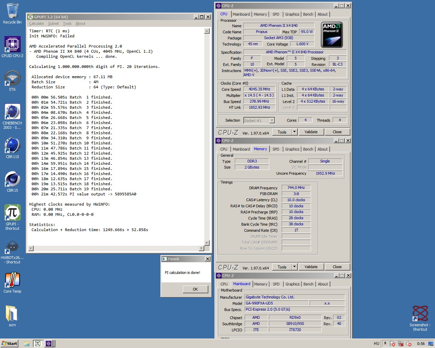Screen dimensions: 435x348
Task: Open the CBR 15 desktop icon
Action: 12,181
